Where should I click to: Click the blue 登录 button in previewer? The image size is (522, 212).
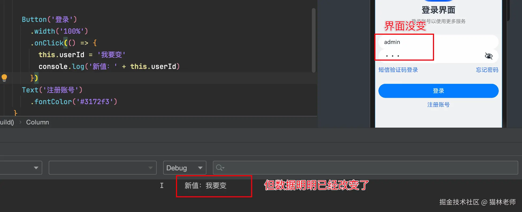tap(438, 91)
